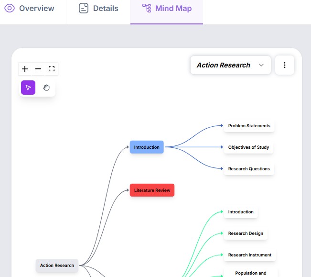Select the white Introduction sub-node
The image size is (311, 277).
[x=241, y=212]
